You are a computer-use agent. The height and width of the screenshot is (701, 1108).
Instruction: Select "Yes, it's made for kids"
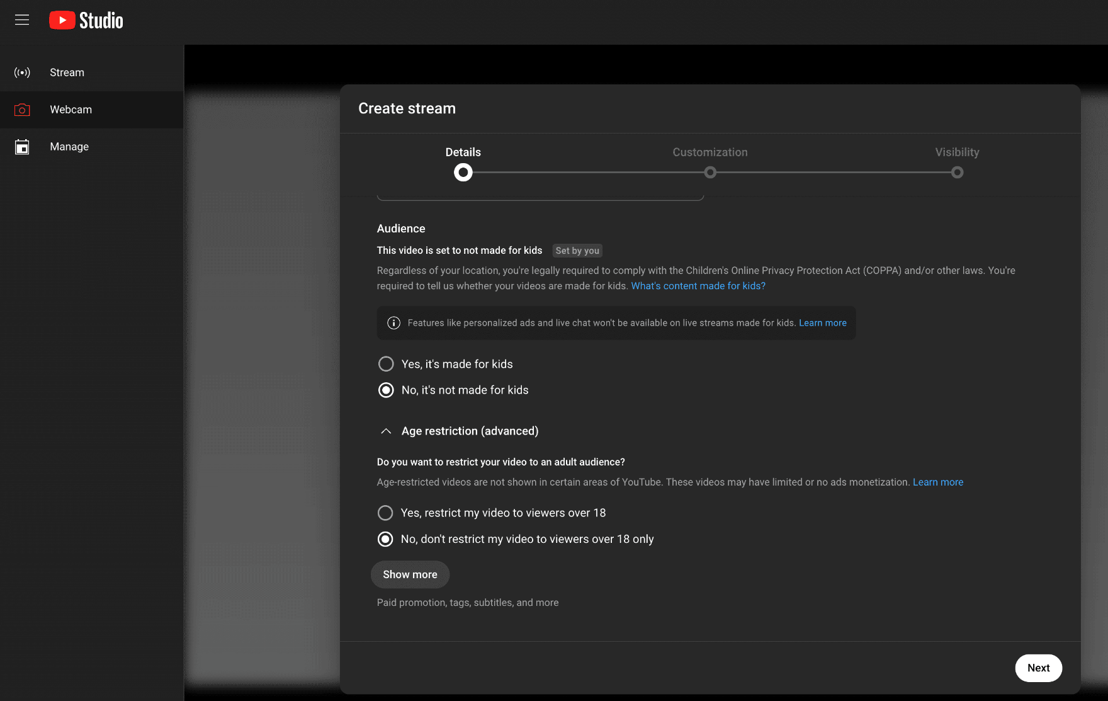tap(385, 363)
